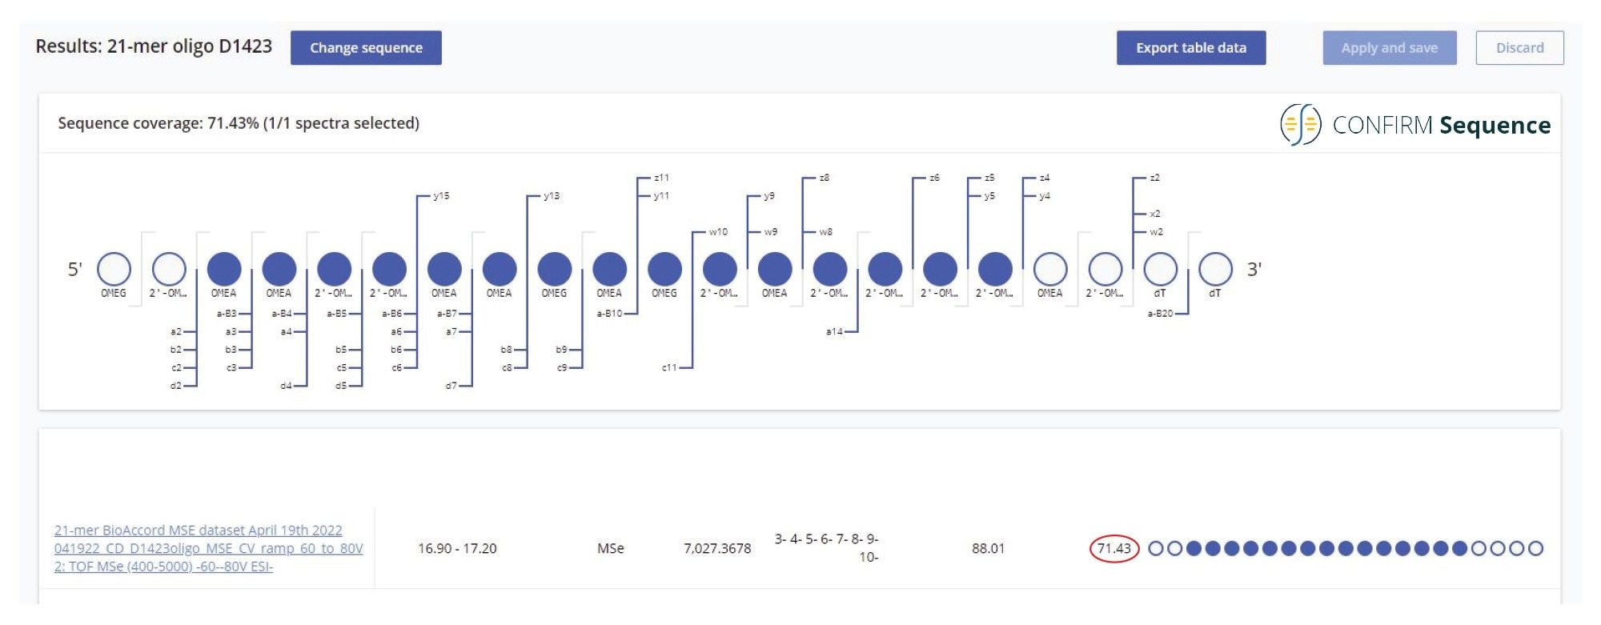Select the empty OMEG circle at 5' end
This screenshot has width=1601, height=625.
(x=114, y=269)
